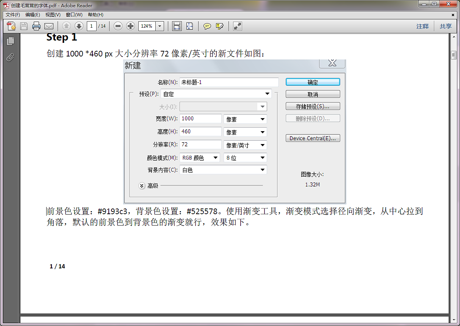Send file by email envelope icon
The width and height of the screenshot is (460, 326).
pos(49,26)
